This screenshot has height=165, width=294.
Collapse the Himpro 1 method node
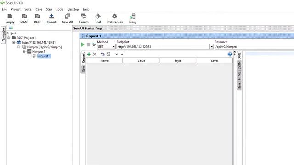tap(24, 51)
